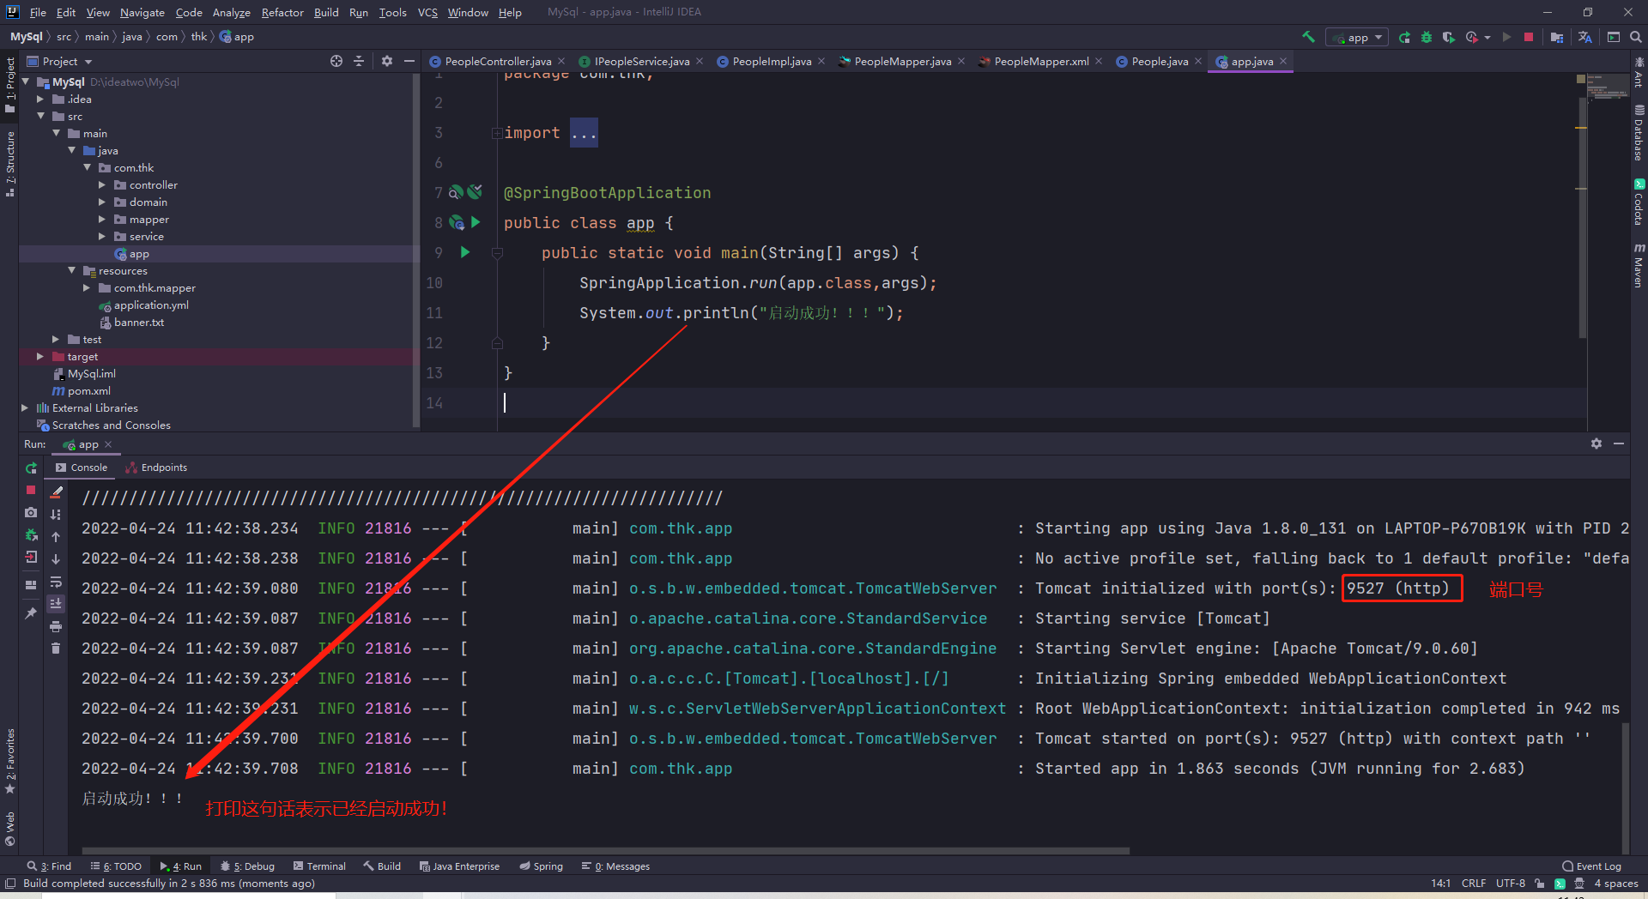1648x899 pixels.
Task: Toggle Soft-Wrap in console toolbar
Action: (56, 582)
